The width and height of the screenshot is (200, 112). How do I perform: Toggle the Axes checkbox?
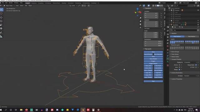coord(179,67)
